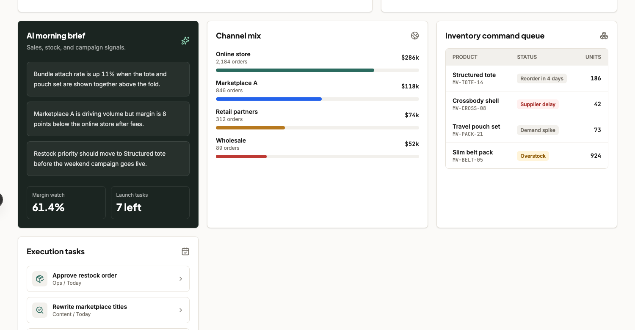Image resolution: width=635 pixels, height=330 pixels.
Task: Click the UNITS column header
Action: (593, 57)
